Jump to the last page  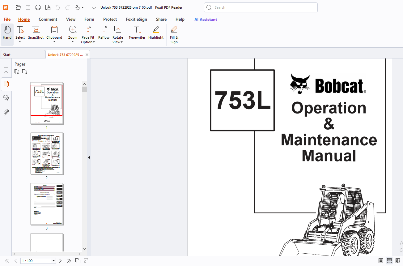69,261
